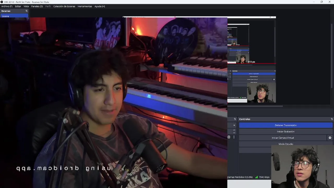Click Iniciar Grabación button
This screenshot has width=334, height=188.
(x=286, y=132)
